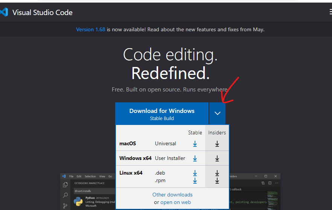Image resolution: width=332 pixels, height=210 pixels.
Task: Click the @sort:installs search field
Action: tap(94, 191)
